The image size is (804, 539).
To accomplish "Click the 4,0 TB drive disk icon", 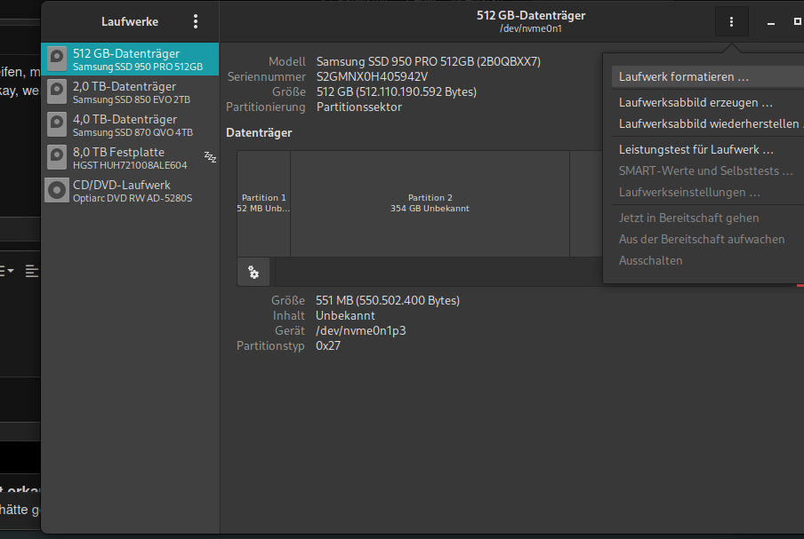I will coord(57,124).
